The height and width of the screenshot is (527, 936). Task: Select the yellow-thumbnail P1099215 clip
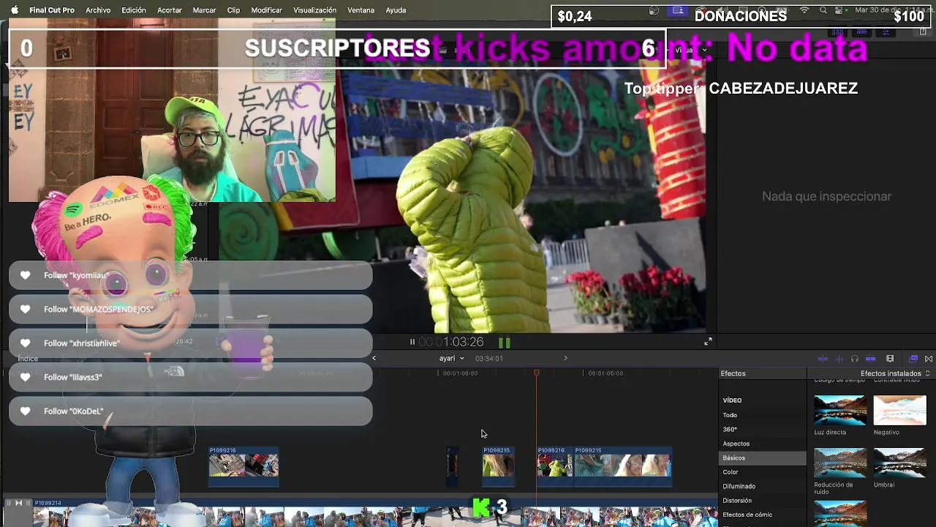[x=498, y=466]
